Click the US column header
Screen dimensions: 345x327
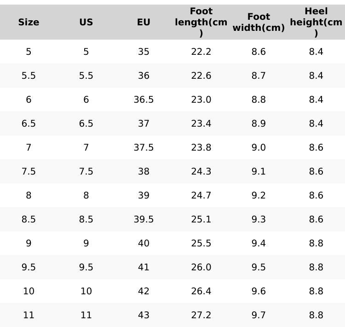[86, 22]
